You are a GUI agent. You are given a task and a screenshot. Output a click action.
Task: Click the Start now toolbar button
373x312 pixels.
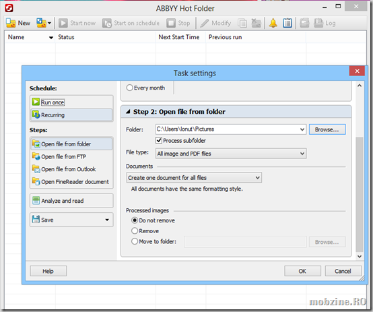tap(77, 23)
